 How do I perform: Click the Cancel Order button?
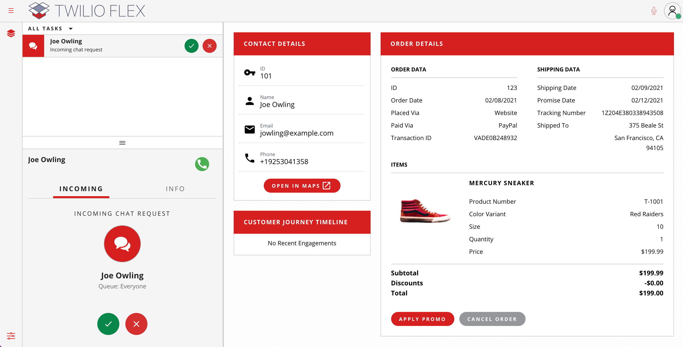492,319
